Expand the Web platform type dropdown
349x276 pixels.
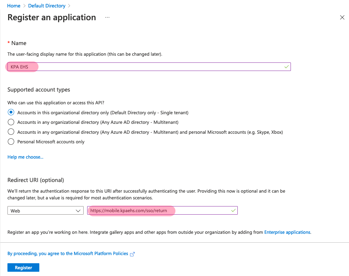click(45, 211)
